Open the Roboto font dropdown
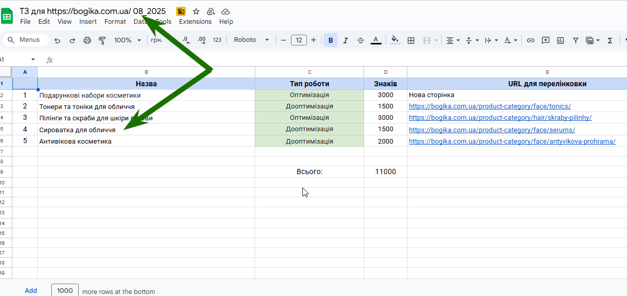Image resolution: width=627 pixels, height=296 pixels. (x=252, y=40)
